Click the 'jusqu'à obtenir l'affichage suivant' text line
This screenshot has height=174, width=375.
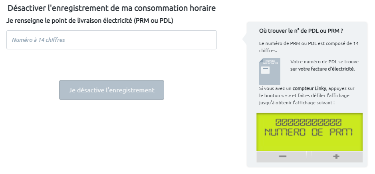pos(297,103)
